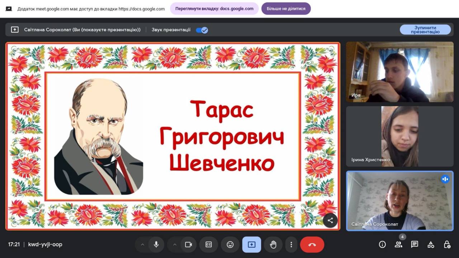Click Більше не ділитися button

coord(286,9)
